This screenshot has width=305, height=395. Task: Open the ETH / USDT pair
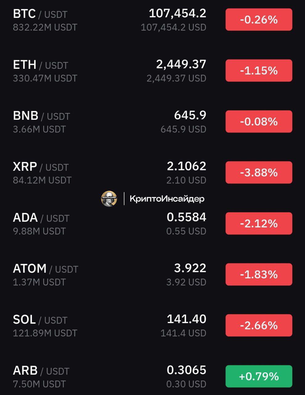click(x=152, y=71)
